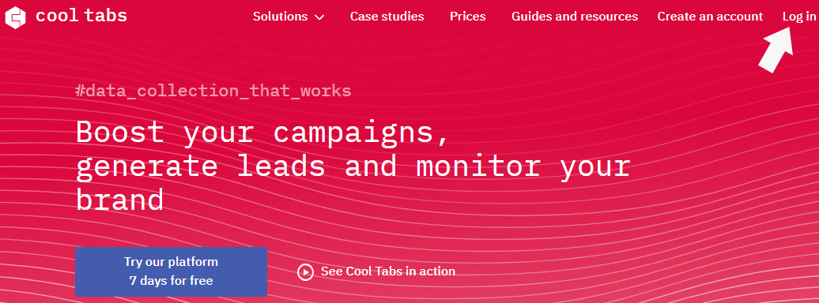819x303 pixels.
Task: Click Log in in the header
Action: tap(799, 17)
